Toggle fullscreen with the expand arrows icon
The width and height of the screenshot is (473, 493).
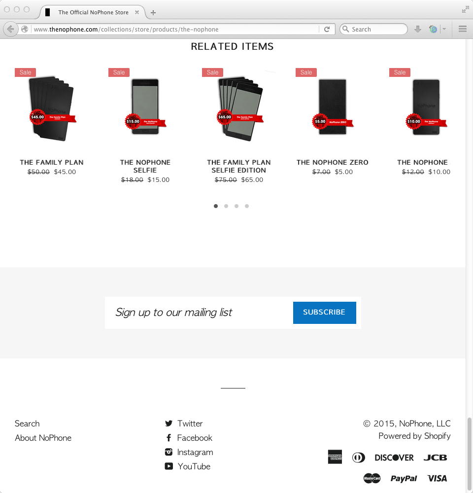(x=465, y=10)
